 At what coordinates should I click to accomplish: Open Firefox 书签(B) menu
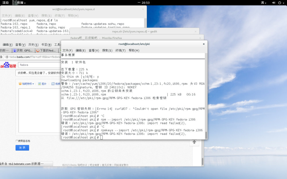46,45
